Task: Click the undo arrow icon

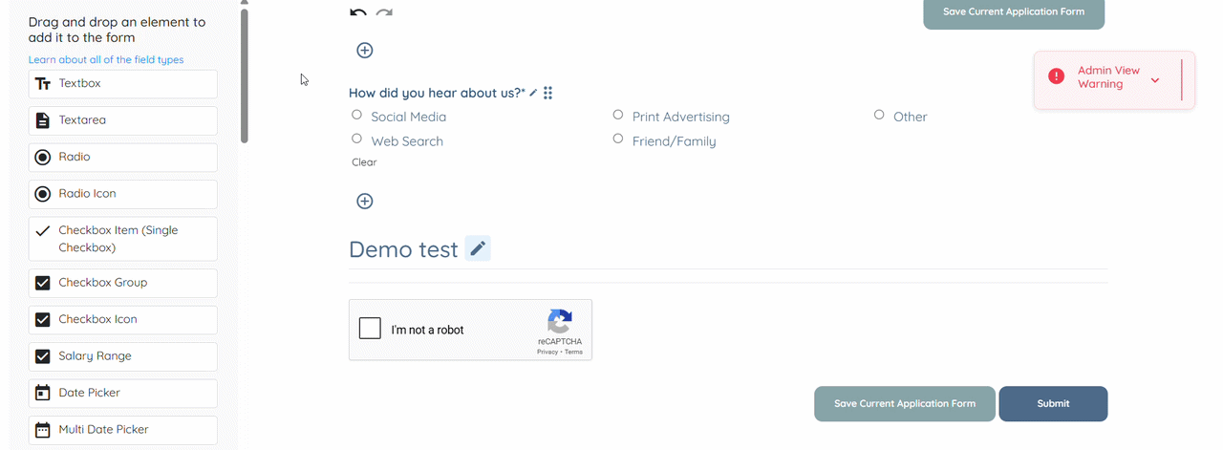Action: (x=358, y=12)
